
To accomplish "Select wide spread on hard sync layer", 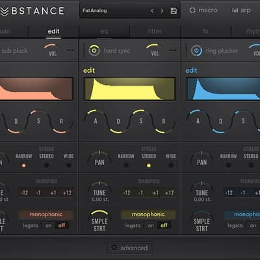I will coord(171,165).
